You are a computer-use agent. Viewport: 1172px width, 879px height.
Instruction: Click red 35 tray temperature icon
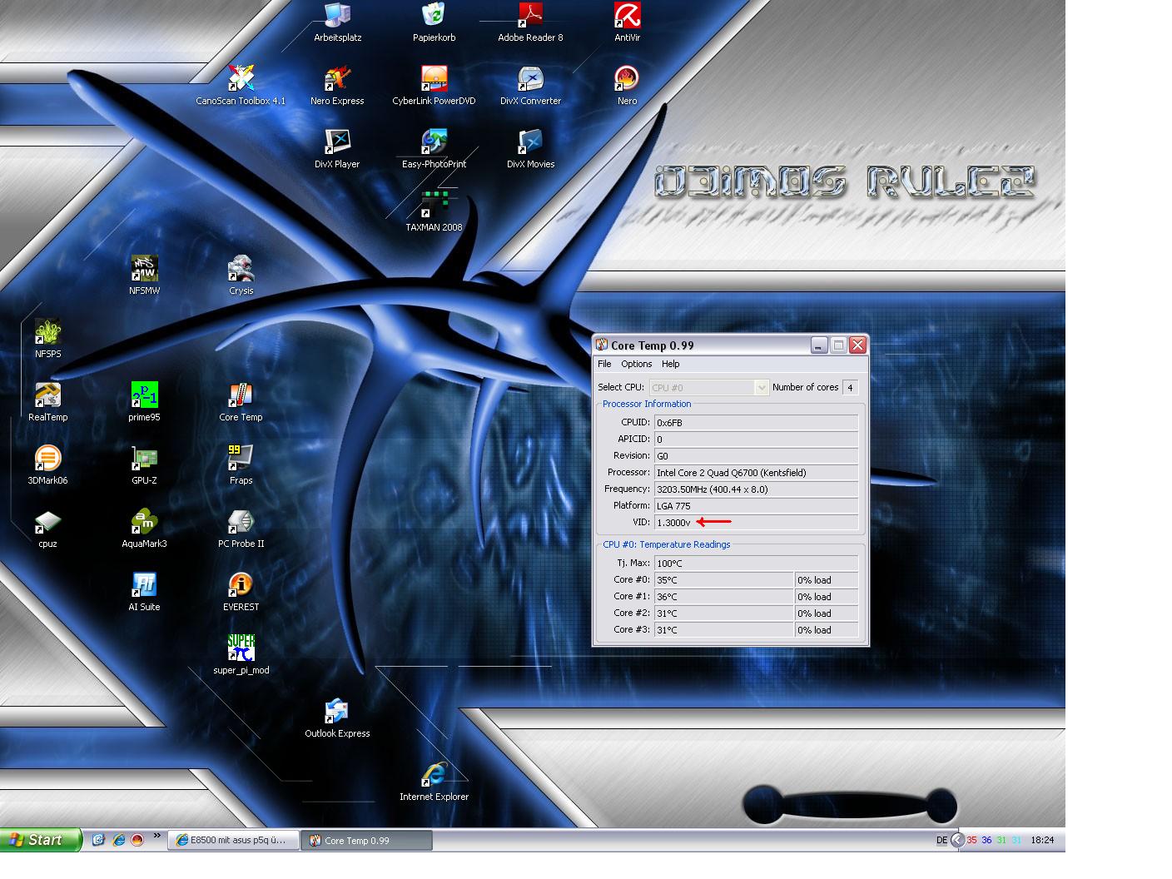click(971, 841)
